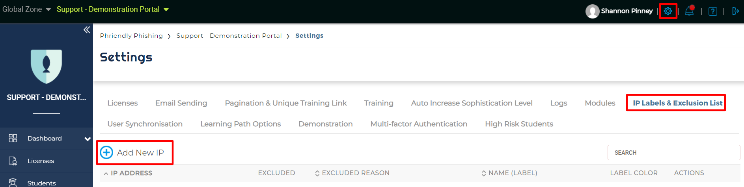Open the Multi-factor Authentication tab
The image size is (744, 187).
419,124
